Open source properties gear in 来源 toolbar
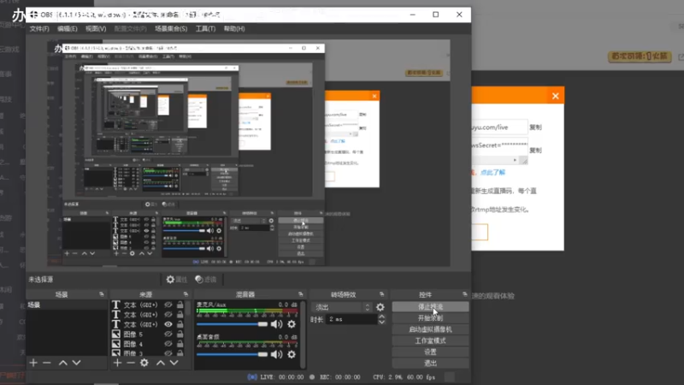 (x=144, y=363)
